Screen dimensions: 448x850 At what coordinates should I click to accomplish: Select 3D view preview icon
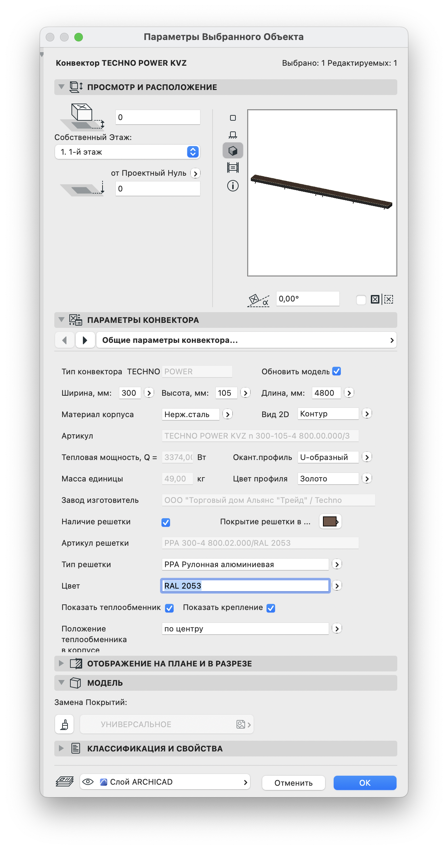tap(233, 151)
